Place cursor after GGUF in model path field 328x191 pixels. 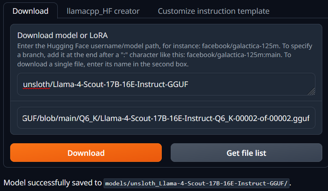point(189,84)
